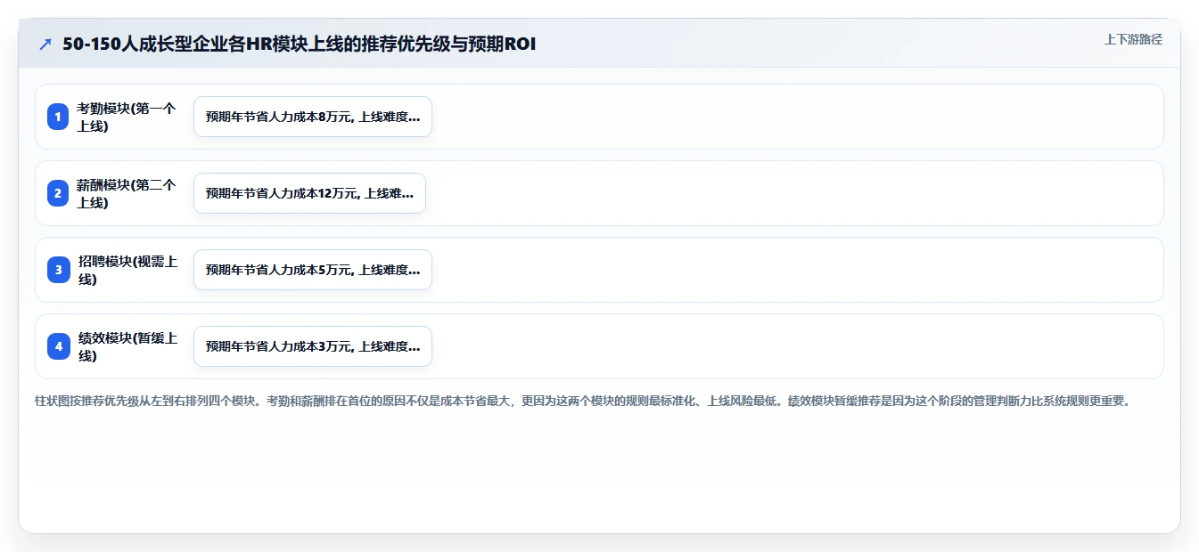Click the 上下游路径 label at top right
The height and width of the screenshot is (552, 1199).
click(1133, 39)
